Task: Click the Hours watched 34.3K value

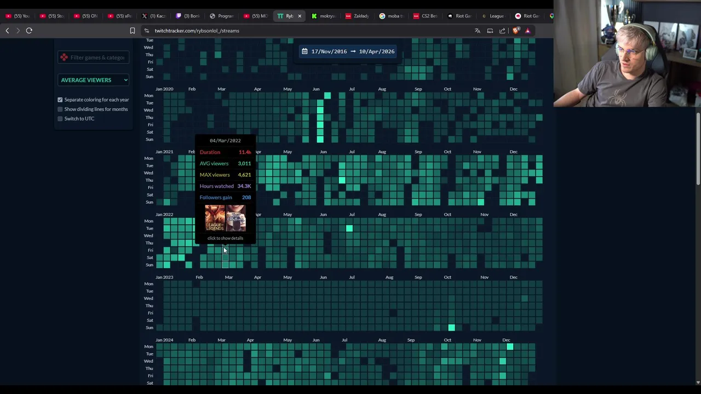Action: pyautogui.click(x=244, y=186)
